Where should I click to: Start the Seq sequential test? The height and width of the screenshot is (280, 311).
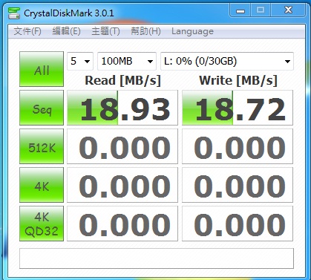coord(42,108)
